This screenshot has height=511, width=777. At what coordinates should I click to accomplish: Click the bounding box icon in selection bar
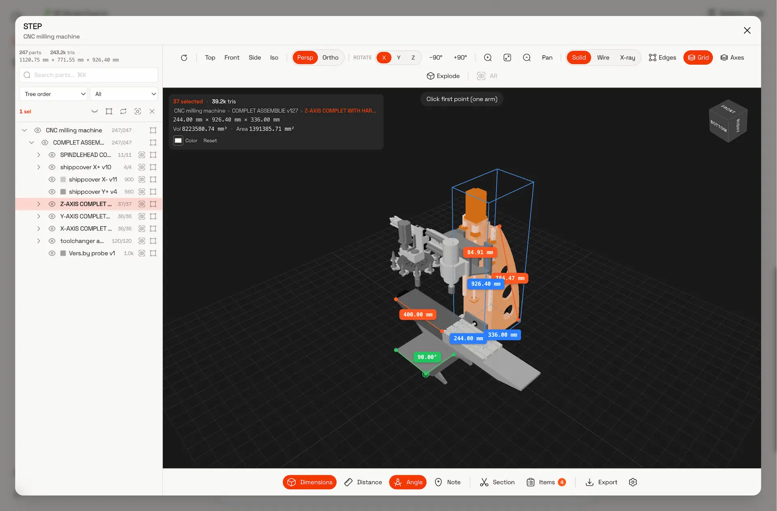[109, 111]
